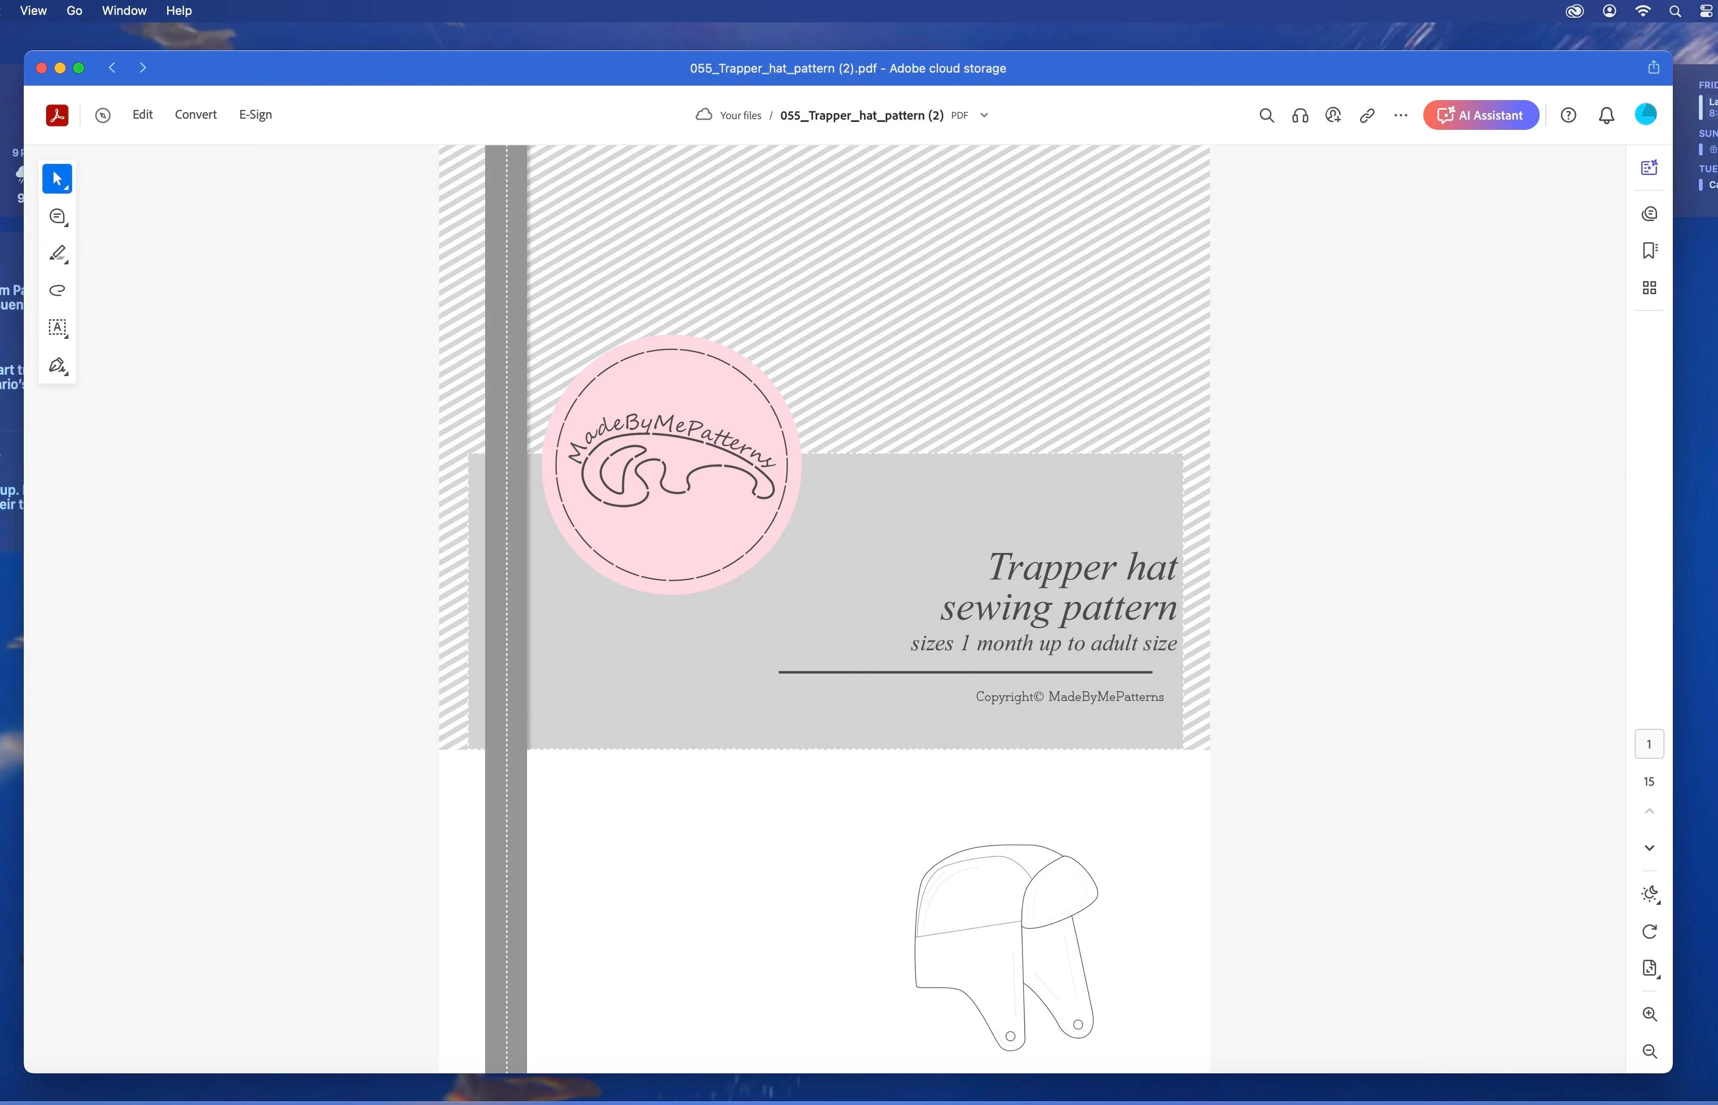Go to Your files link

740,115
